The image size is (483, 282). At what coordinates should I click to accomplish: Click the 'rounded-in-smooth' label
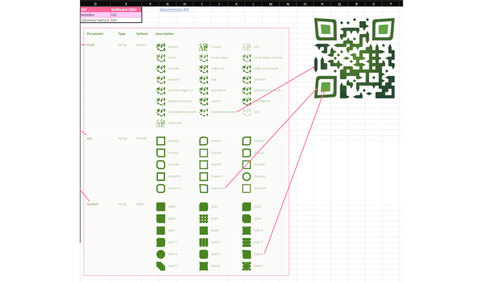pos(182,112)
